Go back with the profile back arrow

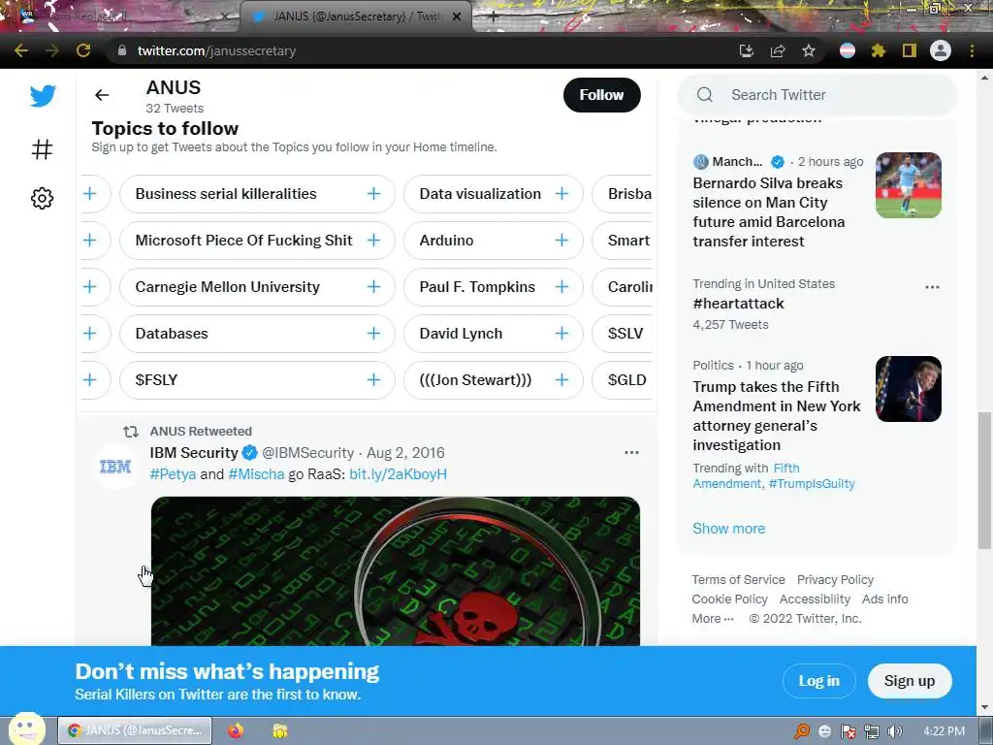click(x=102, y=95)
